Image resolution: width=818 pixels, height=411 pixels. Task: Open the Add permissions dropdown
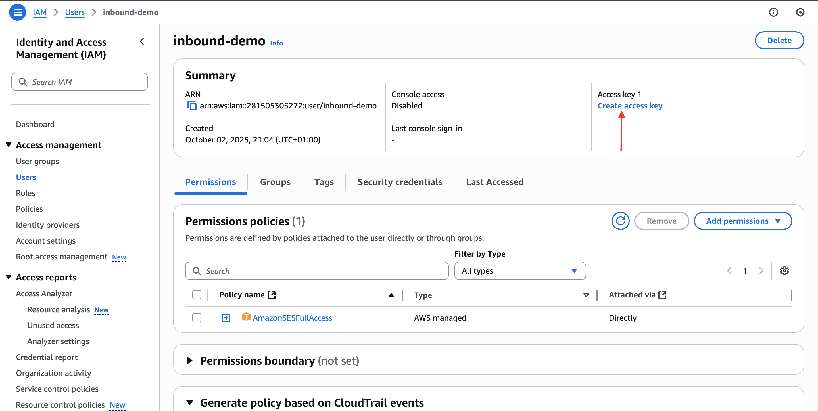(x=743, y=221)
